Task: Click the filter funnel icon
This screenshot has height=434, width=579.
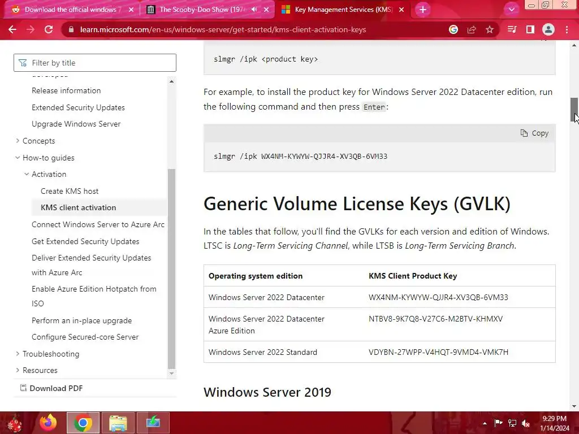Action: [x=23, y=63]
